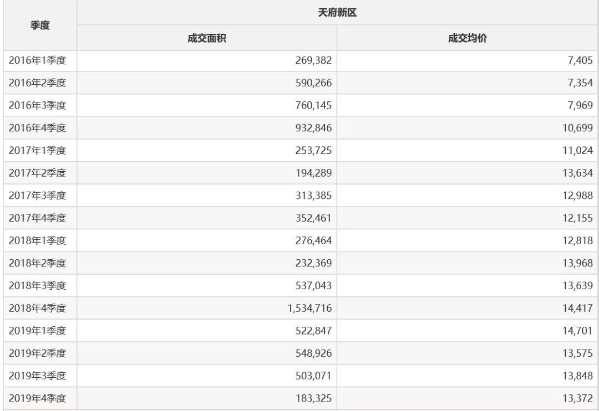Screen dimensions: 599x411
Task: Click the price cell 13,968
Action: pyautogui.click(x=577, y=263)
